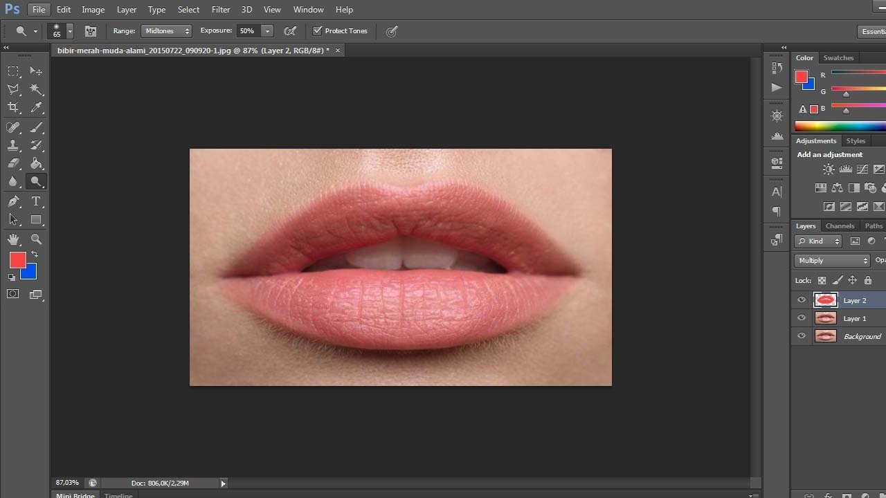Viewport: 886px width, 498px height.
Task: Expand the status bar info arrow
Action: 223,483
